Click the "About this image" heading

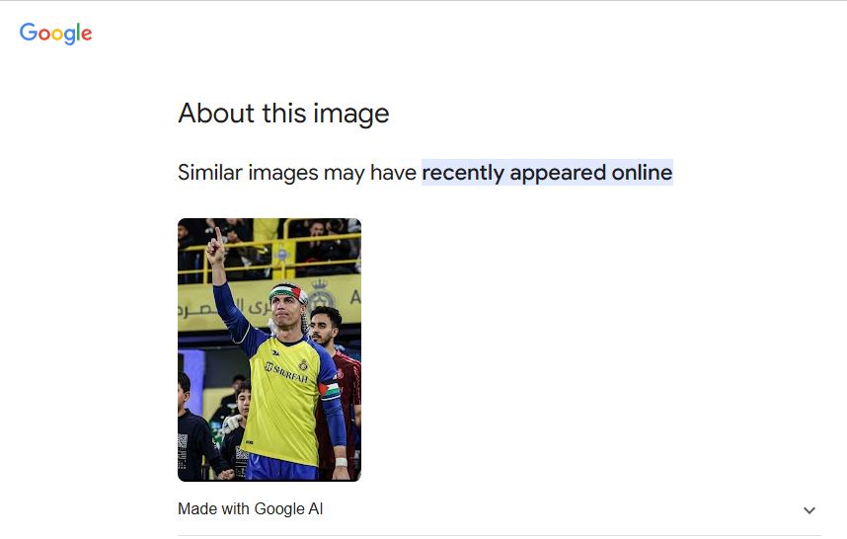(283, 114)
